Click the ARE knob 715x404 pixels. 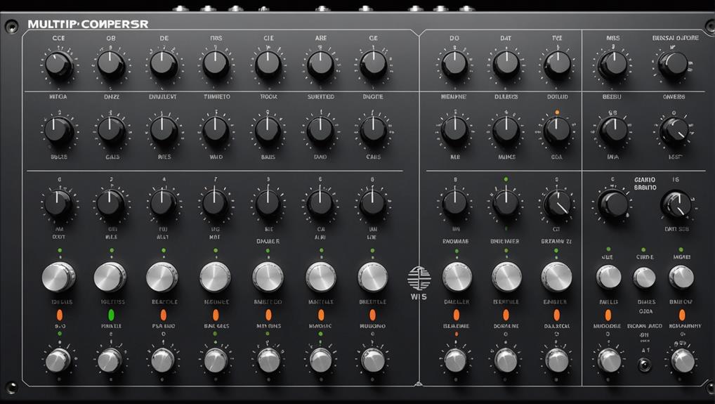pos(320,65)
